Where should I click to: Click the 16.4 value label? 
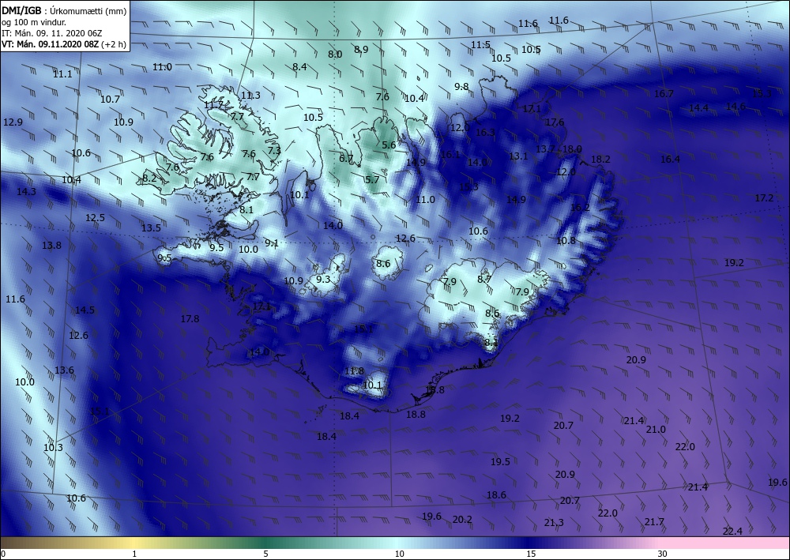click(x=670, y=160)
